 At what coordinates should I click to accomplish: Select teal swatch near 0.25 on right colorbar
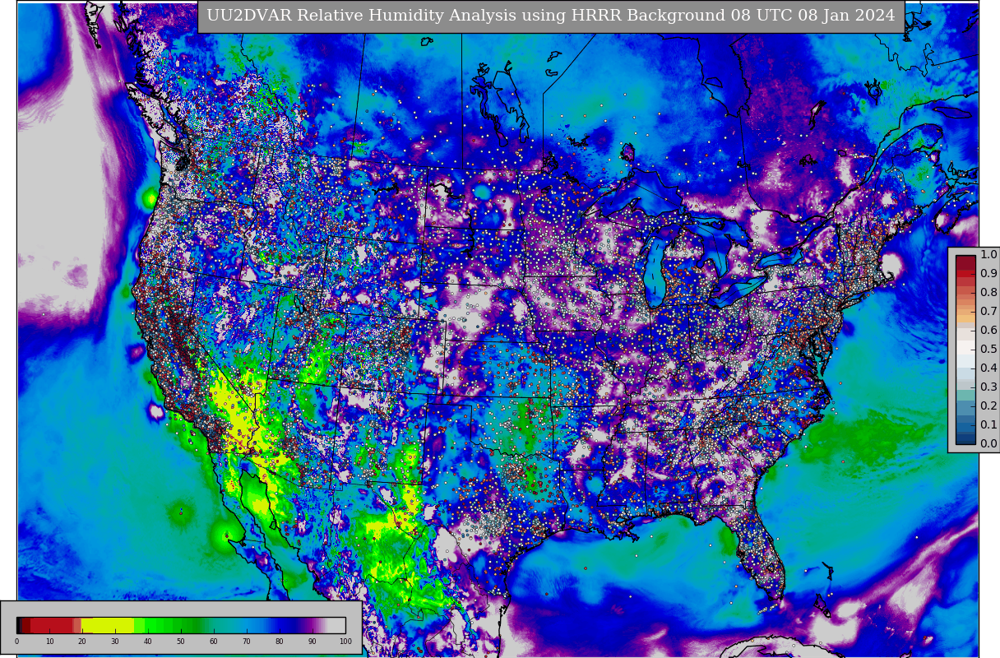coord(965,396)
